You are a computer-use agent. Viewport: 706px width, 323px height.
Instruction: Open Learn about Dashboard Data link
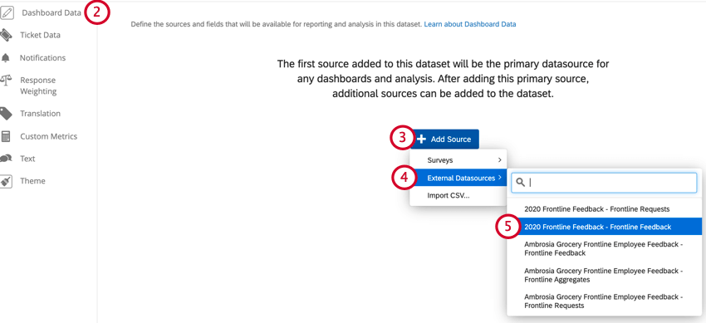(x=470, y=24)
